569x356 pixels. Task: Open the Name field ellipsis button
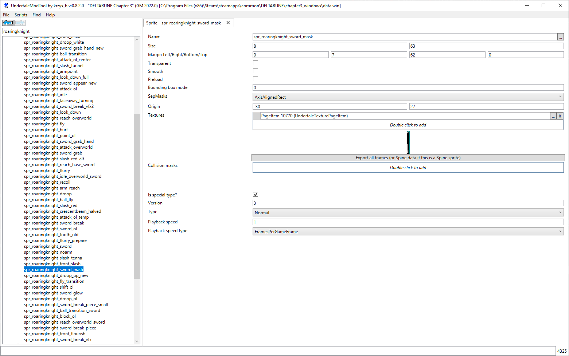click(x=560, y=37)
